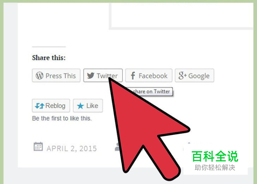This screenshot has height=184, width=257.
Task: Click the WordPress logo icon
Action: (39, 75)
